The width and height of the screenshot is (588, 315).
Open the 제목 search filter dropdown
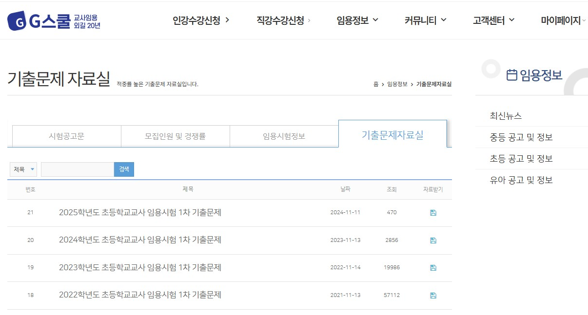pyautogui.click(x=23, y=169)
